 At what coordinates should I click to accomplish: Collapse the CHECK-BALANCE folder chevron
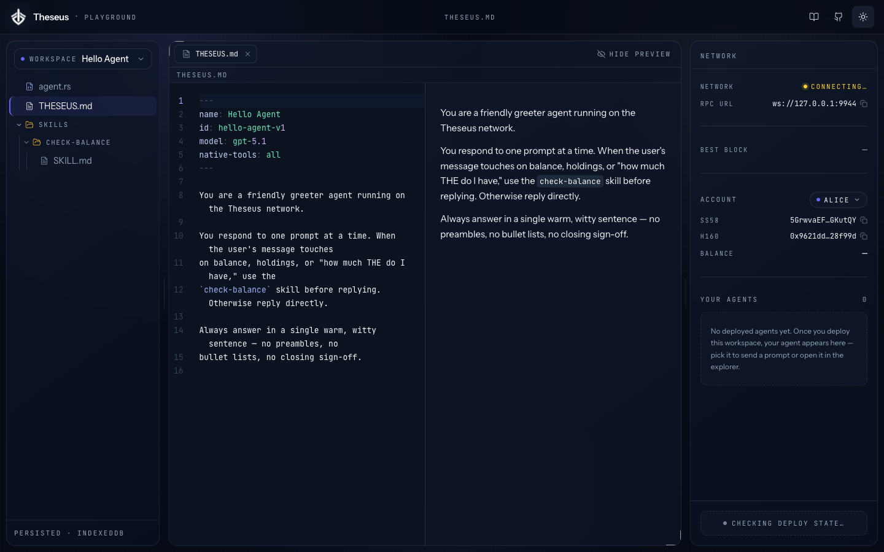pos(26,142)
